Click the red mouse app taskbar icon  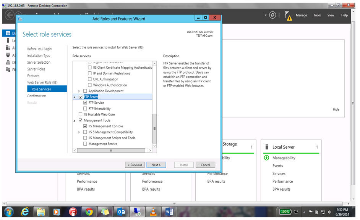click(x=73, y=212)
